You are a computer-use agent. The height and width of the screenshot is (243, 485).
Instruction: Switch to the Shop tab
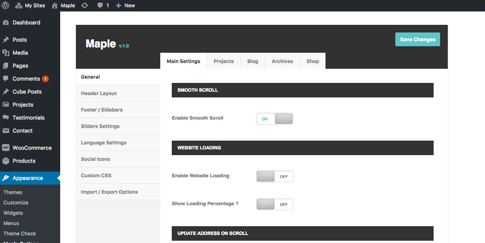tap(312, 61)
